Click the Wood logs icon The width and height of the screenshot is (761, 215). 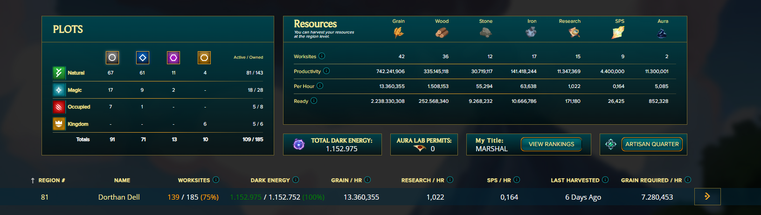[x=442, y=32]
